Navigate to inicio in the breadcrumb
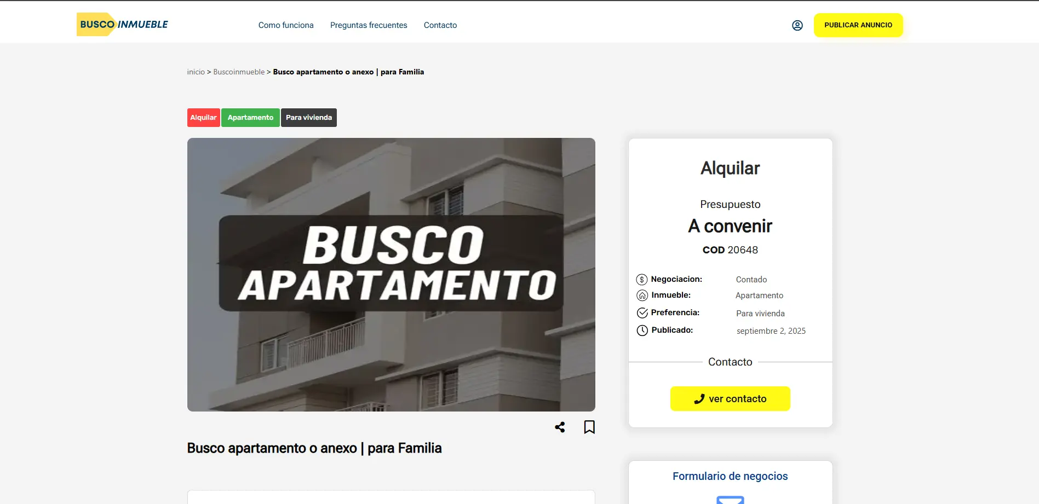 (196, 72)
